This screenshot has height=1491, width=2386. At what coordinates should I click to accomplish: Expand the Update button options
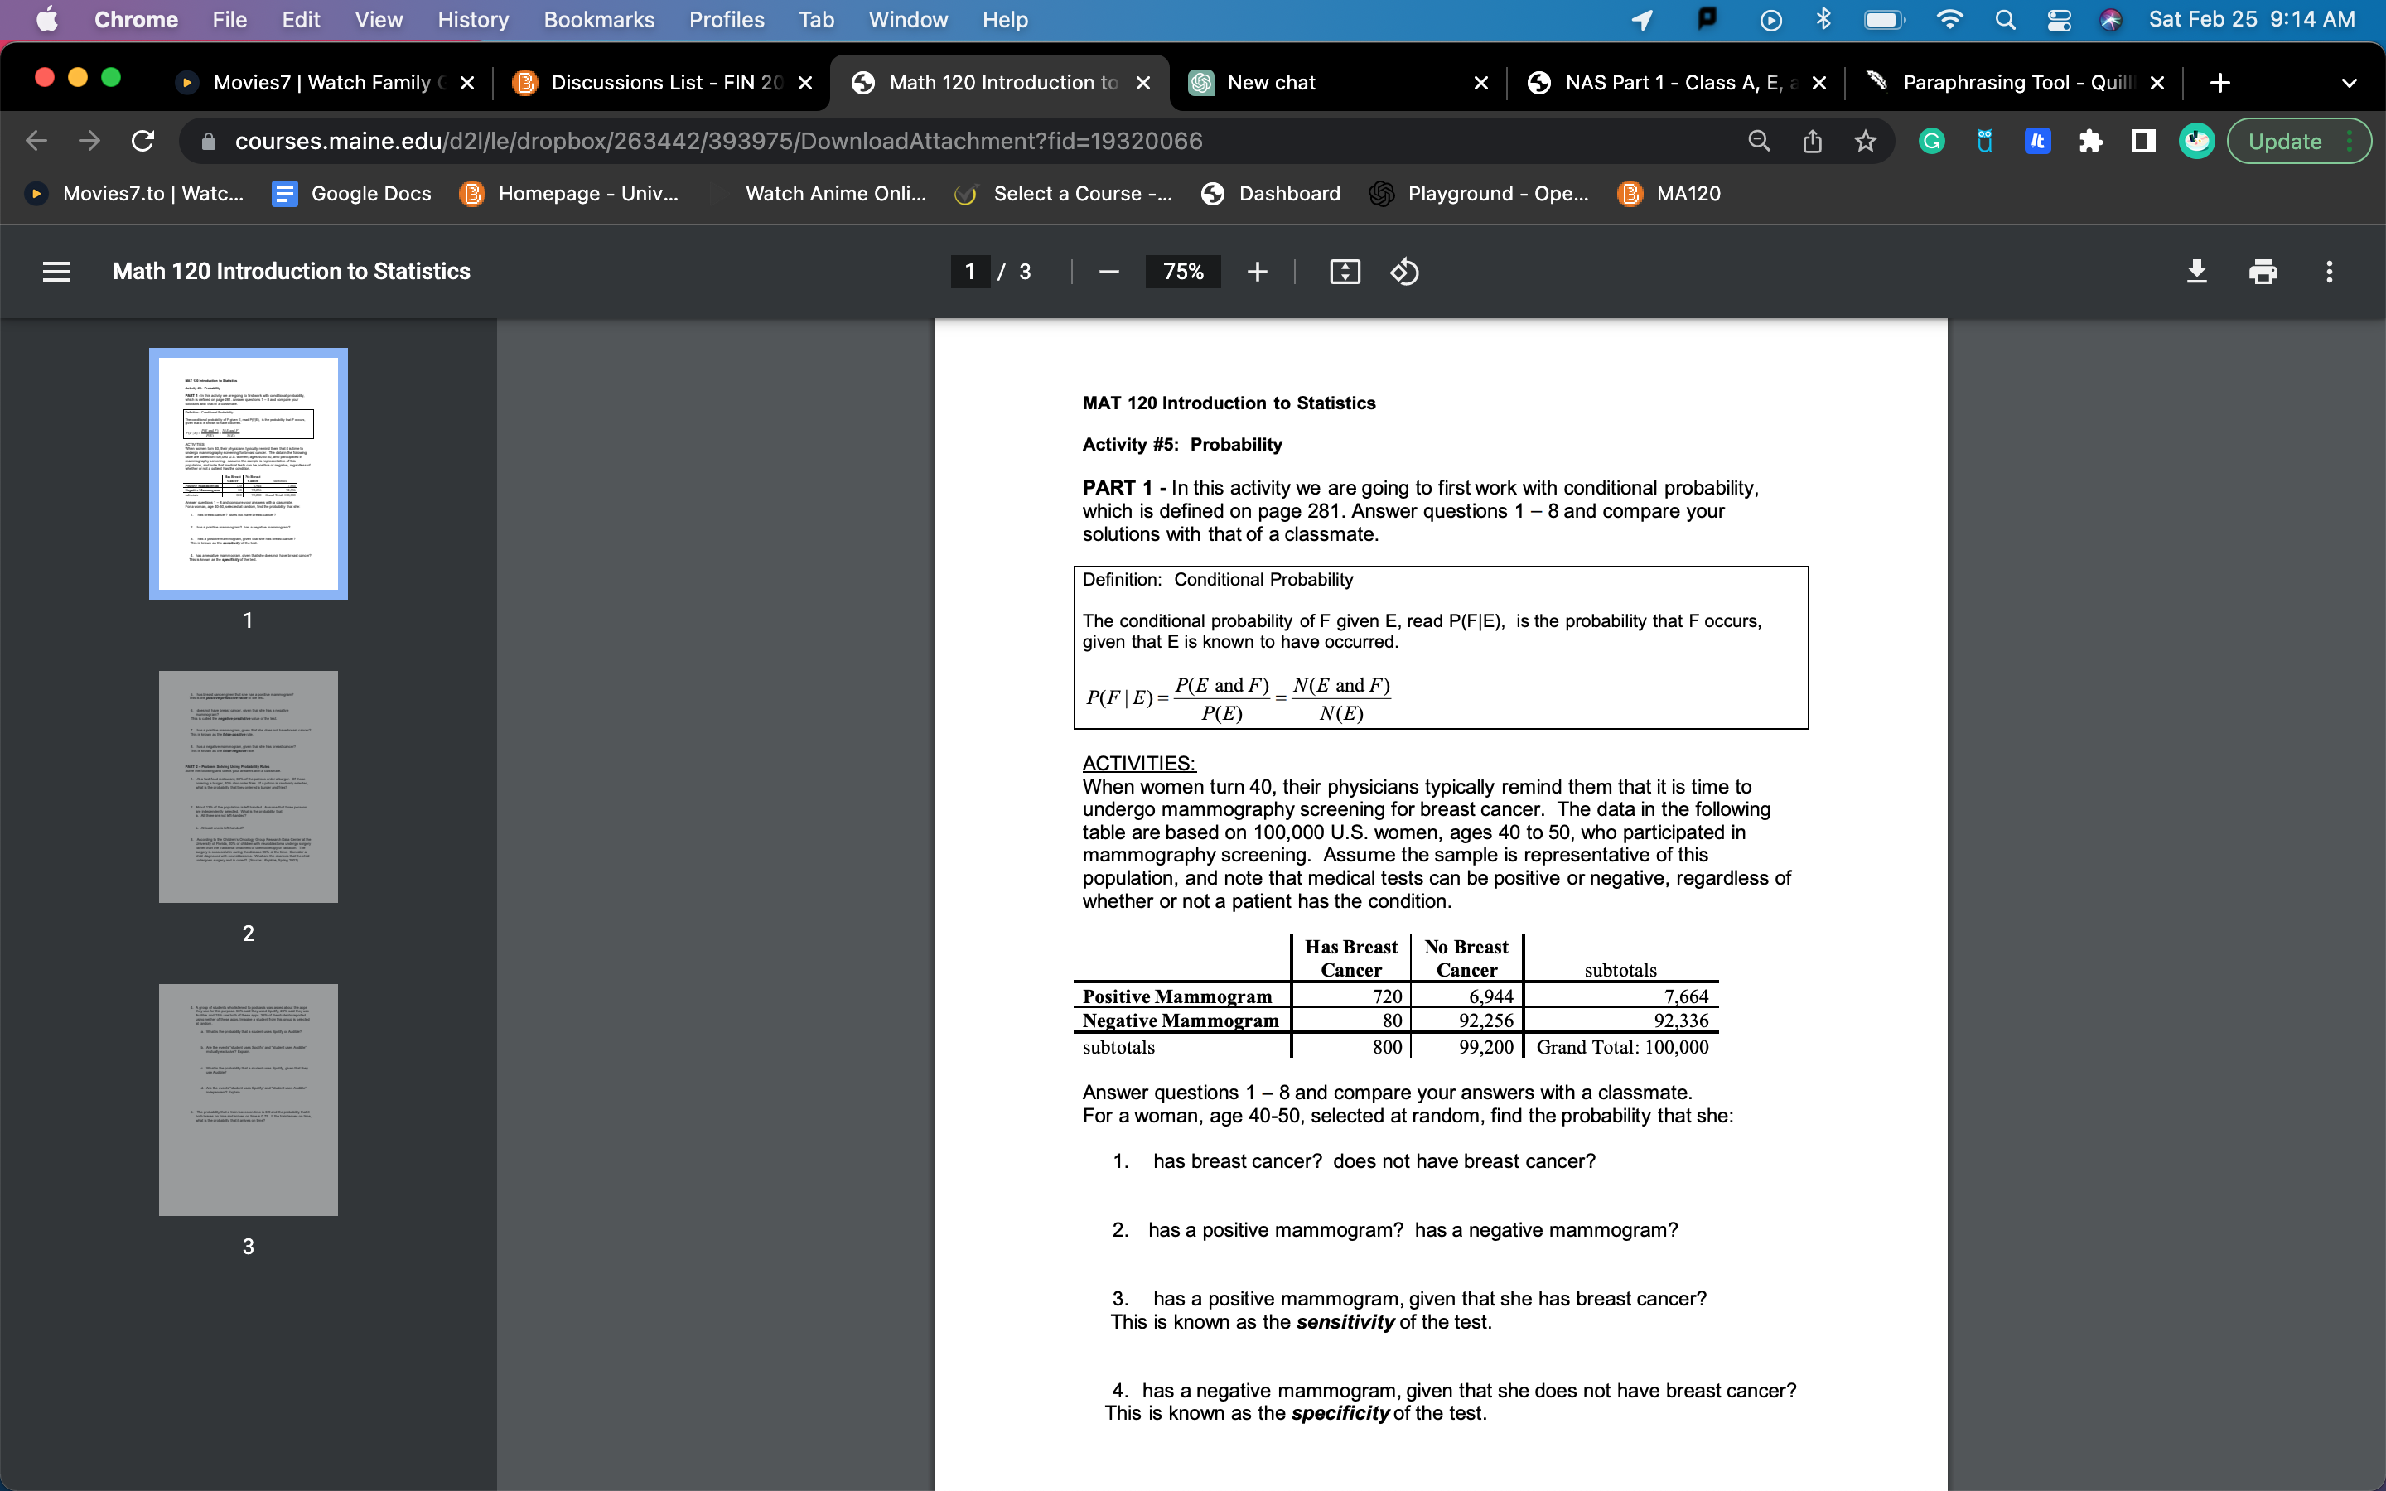tap(2350, 141)
